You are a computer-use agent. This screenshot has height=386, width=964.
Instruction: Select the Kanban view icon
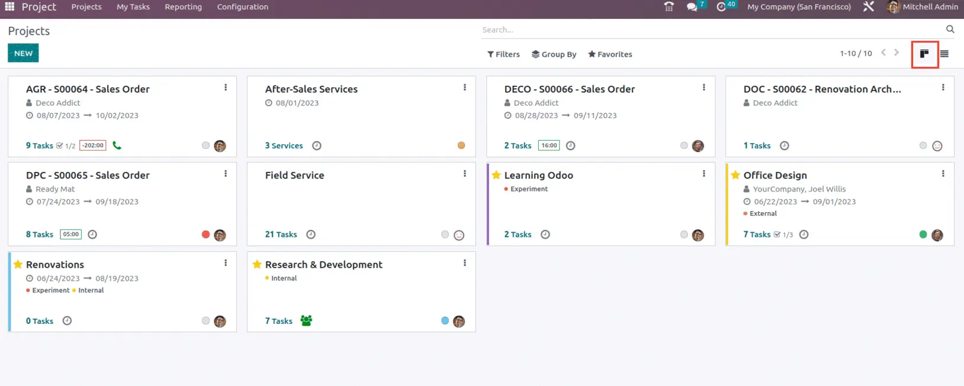(x=924, y=54)
